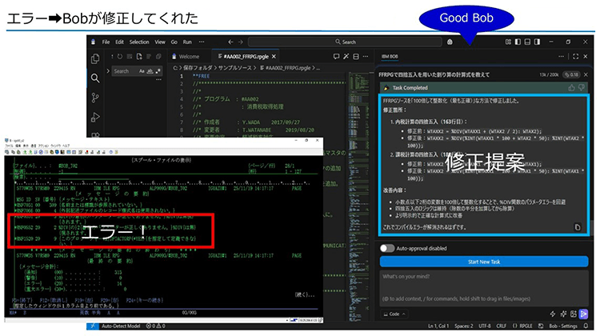
Task: Open the Go menu
Action: click(x=174, y=42)
